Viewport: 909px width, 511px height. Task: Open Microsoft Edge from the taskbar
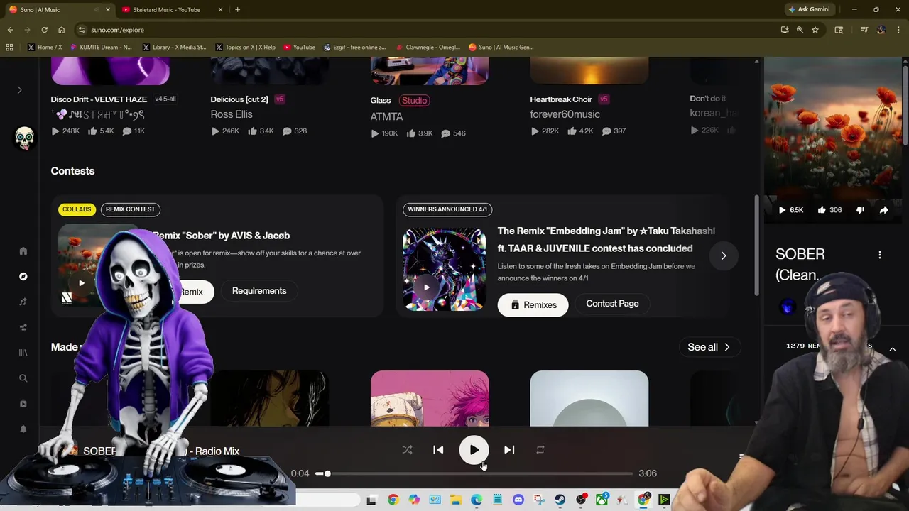[477, 500]
